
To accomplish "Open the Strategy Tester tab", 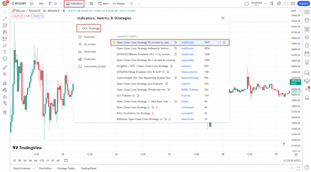I will [x=66, y=168].
